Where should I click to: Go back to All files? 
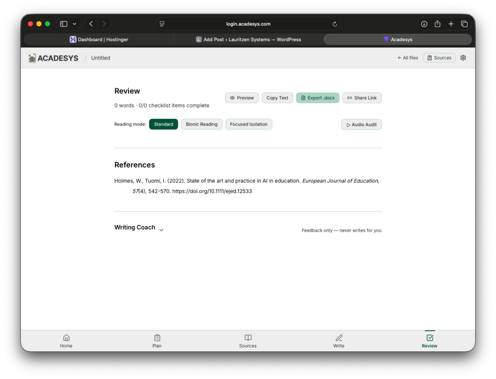[x=408, y=58]
